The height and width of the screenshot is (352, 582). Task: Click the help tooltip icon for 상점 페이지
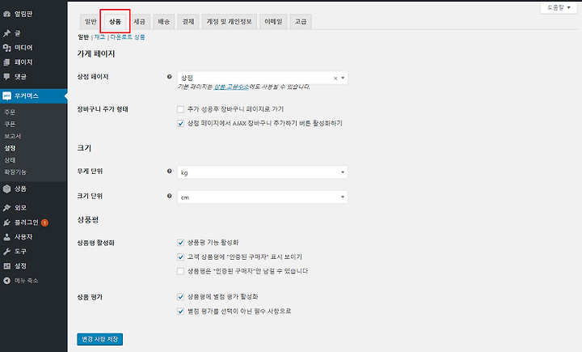pos(169,77)
